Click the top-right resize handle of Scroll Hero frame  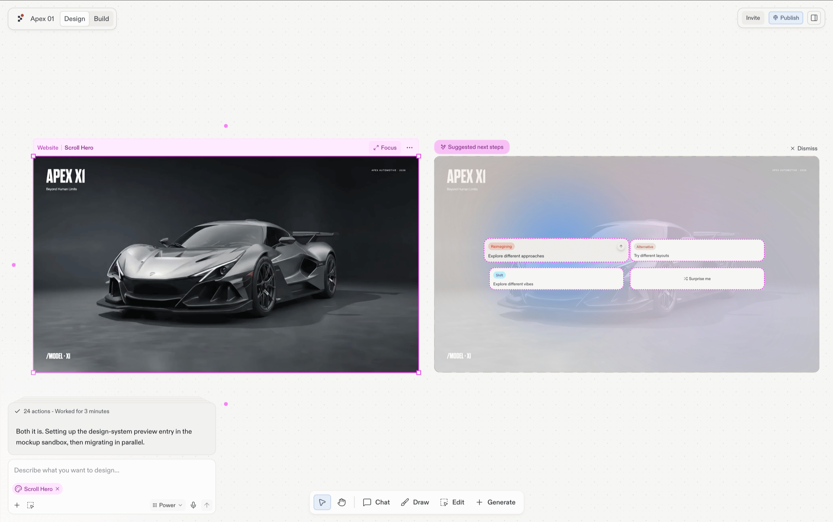point(419,157)
